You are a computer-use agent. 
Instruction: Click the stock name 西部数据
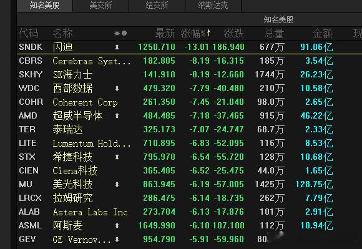click(73, 89)
